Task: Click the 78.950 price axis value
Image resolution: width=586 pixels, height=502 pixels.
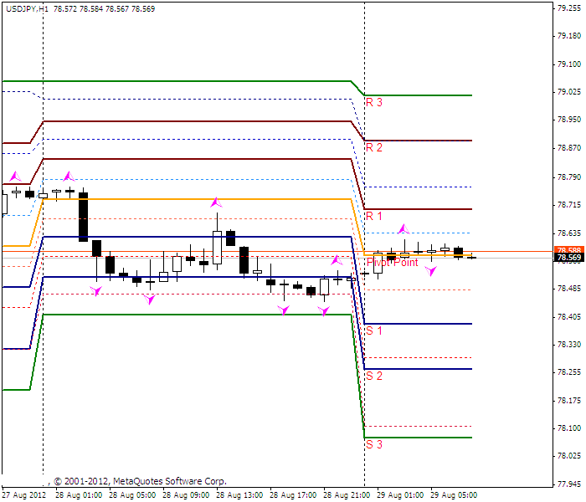Action: 569,120
